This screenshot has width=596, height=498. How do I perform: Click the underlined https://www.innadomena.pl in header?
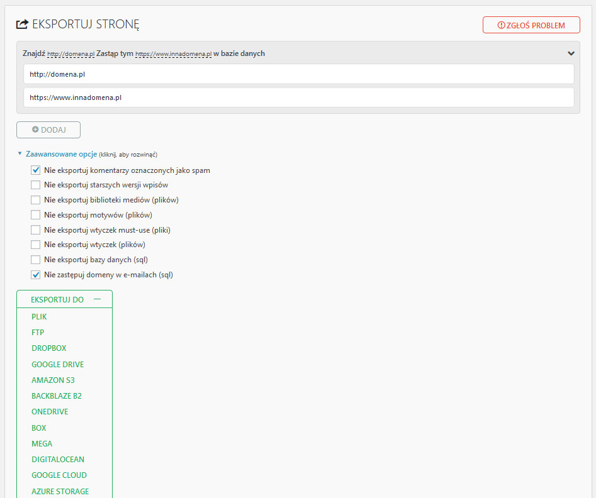click(x=173, y=54)
